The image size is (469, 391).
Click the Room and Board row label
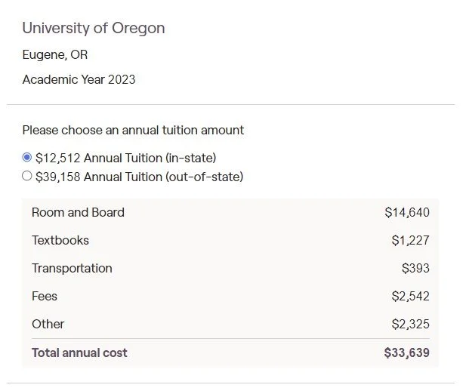(78, 212)
